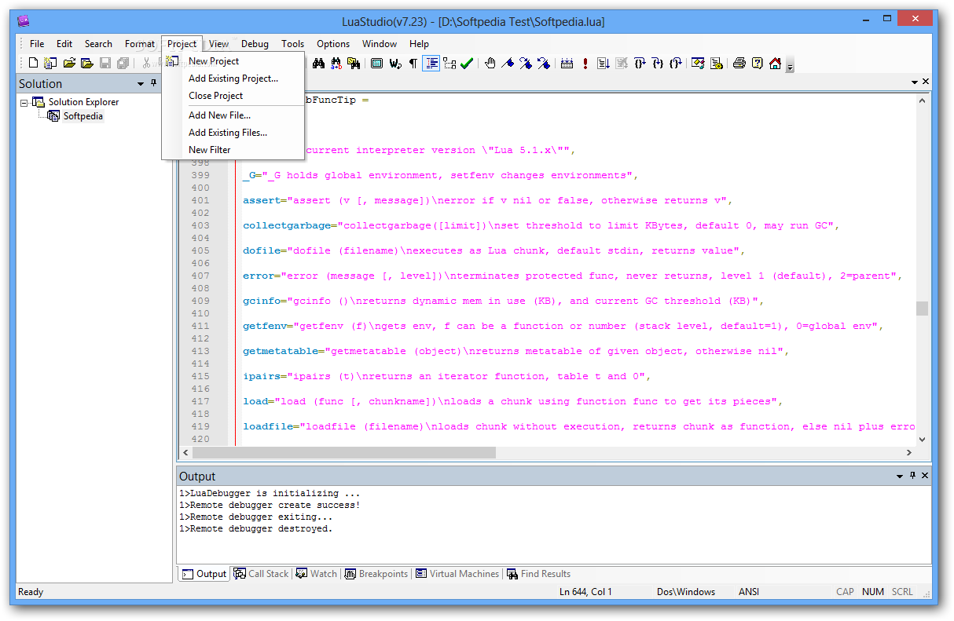The width and height of the screenshot is (954, 621).
Task: Open the toolbar options overflow arrow
Action: 790,66
